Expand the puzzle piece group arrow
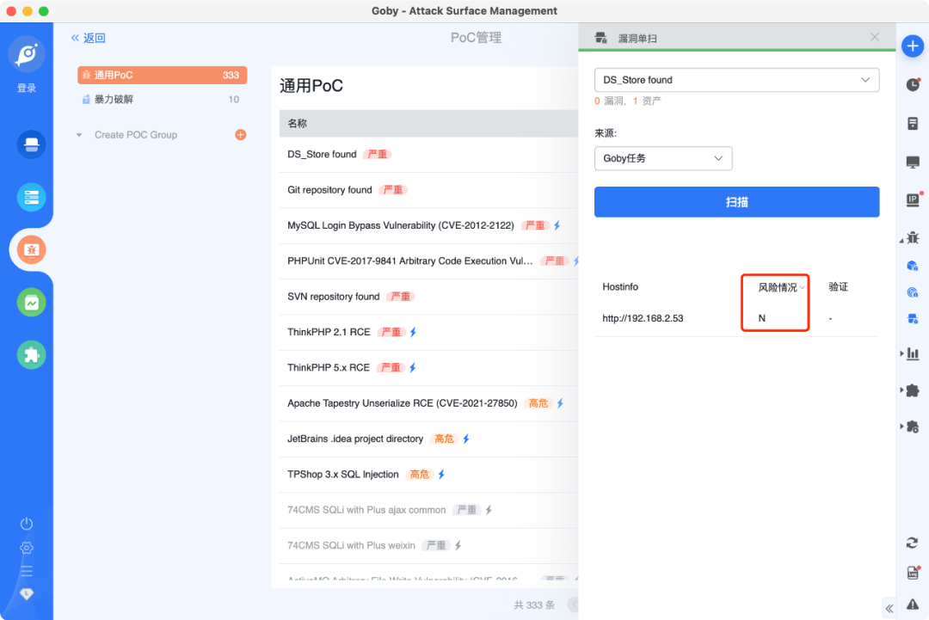This screenshot has width=929, height=620. pyautogui.click(x=901, y=390)
